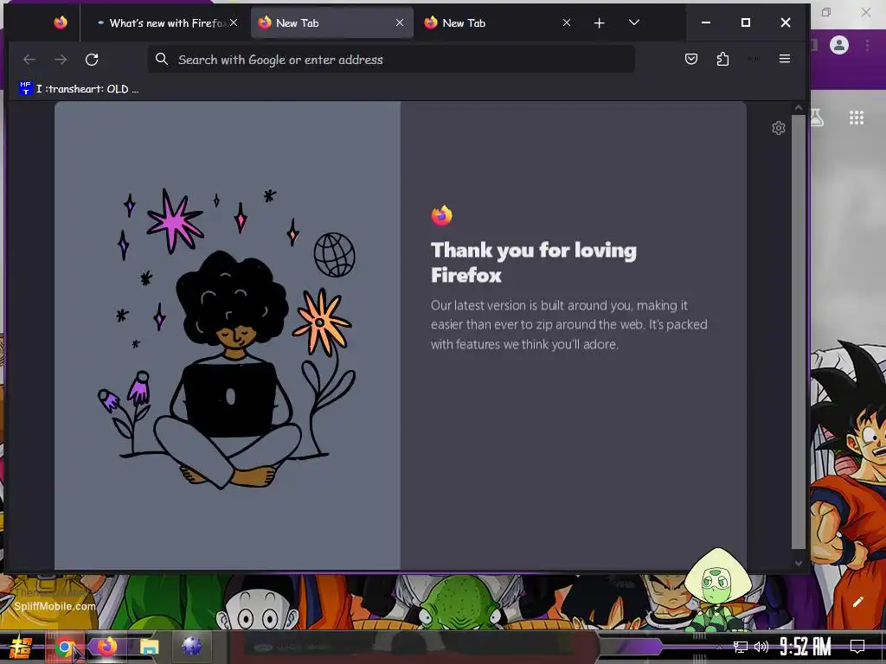886x664 pixels.
Task: Open the Firefox application hamburger menu
Action: 785,59
